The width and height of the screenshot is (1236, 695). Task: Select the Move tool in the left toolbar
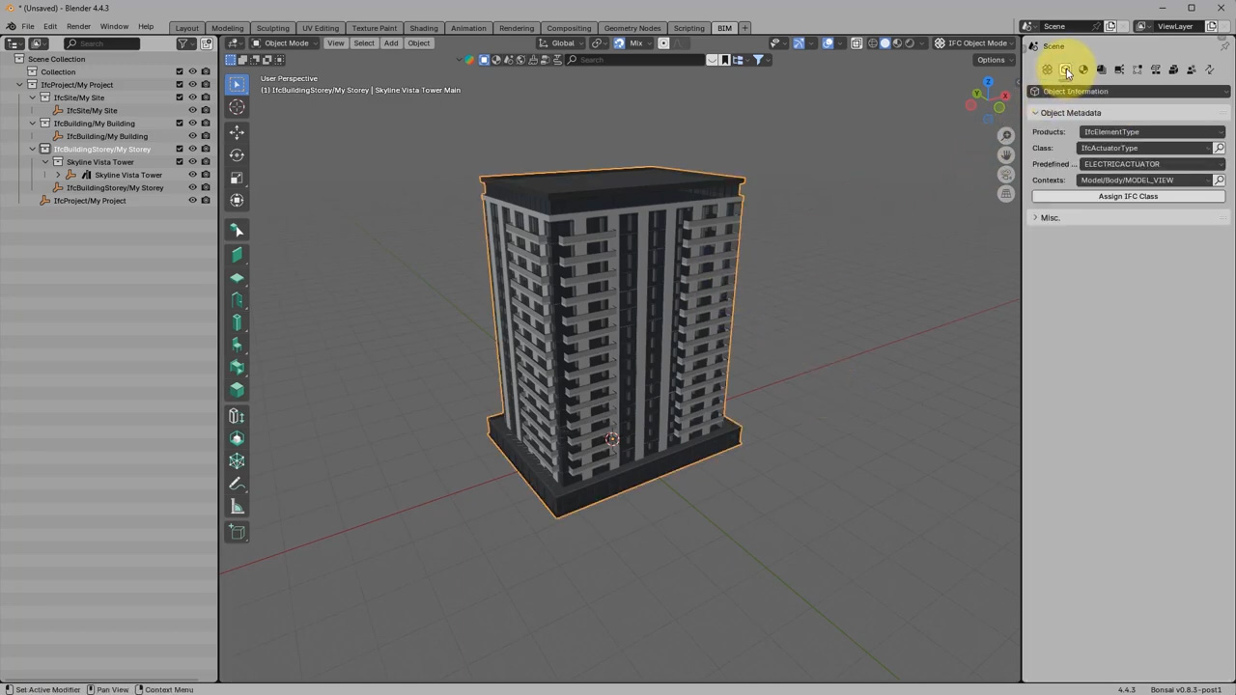click(x=237, y=132)
